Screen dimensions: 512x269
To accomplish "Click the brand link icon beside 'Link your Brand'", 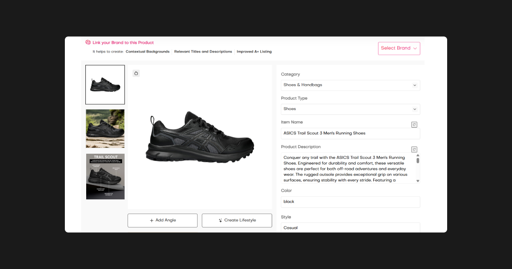I will tap(88, 43).
